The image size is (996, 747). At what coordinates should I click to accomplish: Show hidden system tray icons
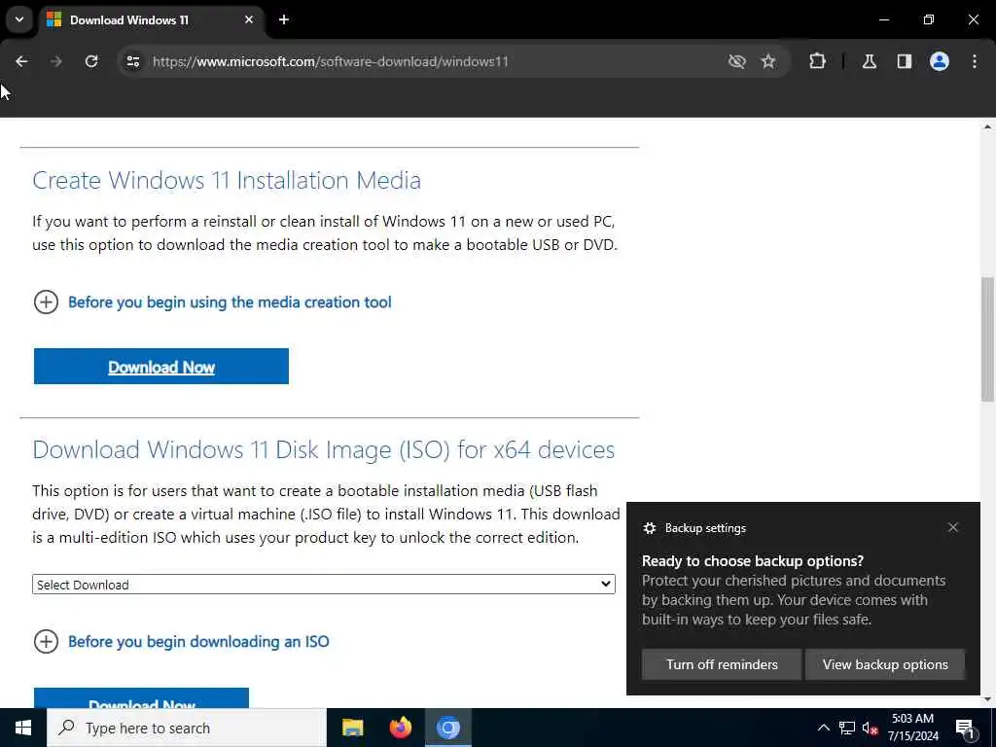pos(823,728)
